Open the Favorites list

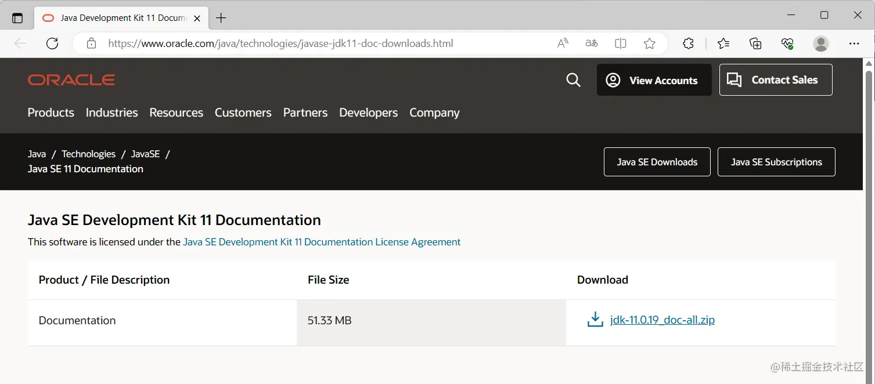pyautogui.click(x=723, y=44)
